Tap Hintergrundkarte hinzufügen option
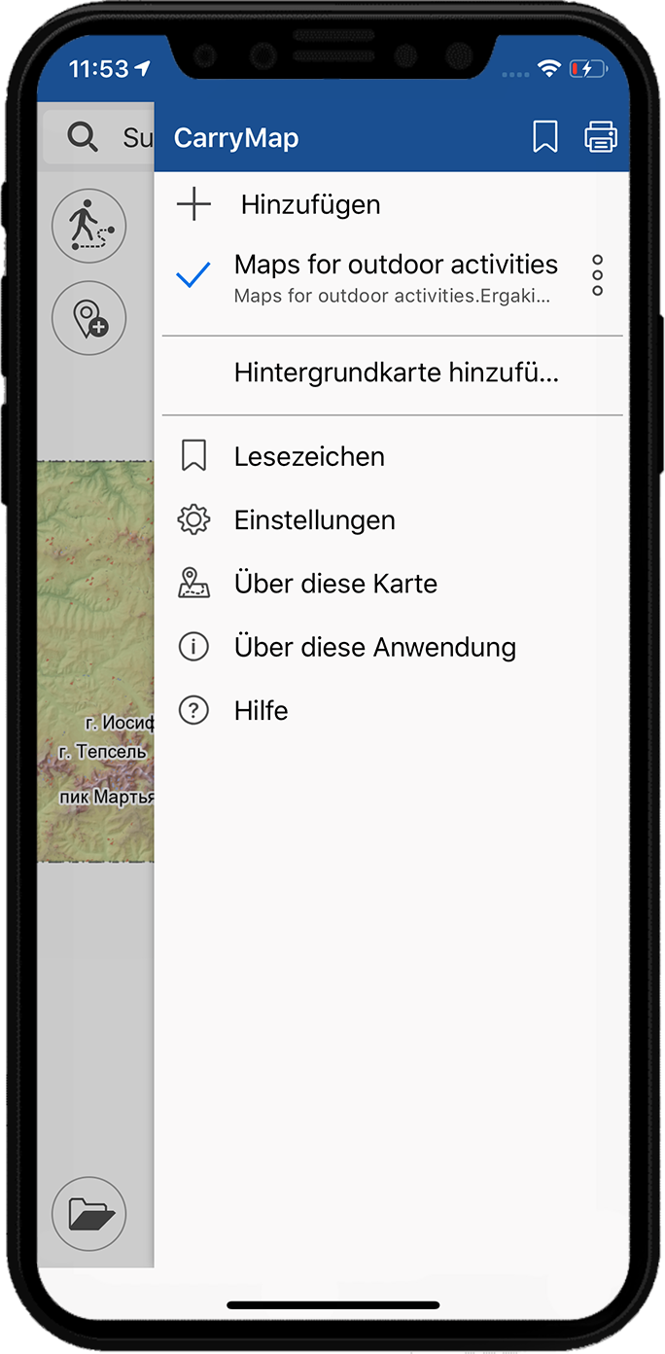Image resolution: width=665 pixels, height=1354 pixels. [x=397, y=374]
